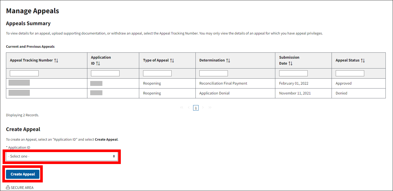Click the Appeal Tracking Number filter box
Image resolution: width=393 pixels, height=191 pixels.
click(24, 73)
